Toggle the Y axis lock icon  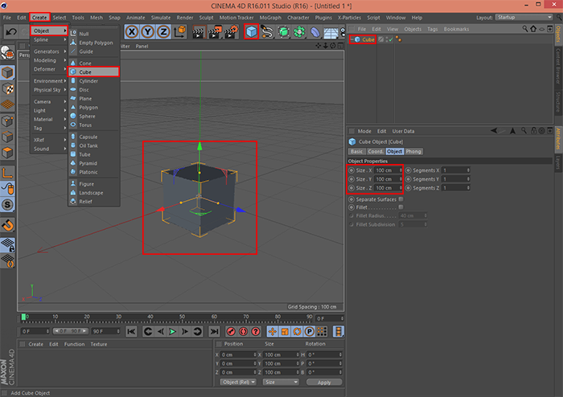pyautogui.click(x=147, y=32)
